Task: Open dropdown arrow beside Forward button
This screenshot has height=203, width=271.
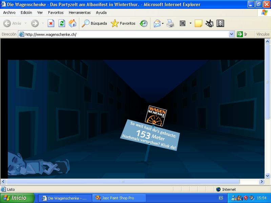Action: (43, 23)
